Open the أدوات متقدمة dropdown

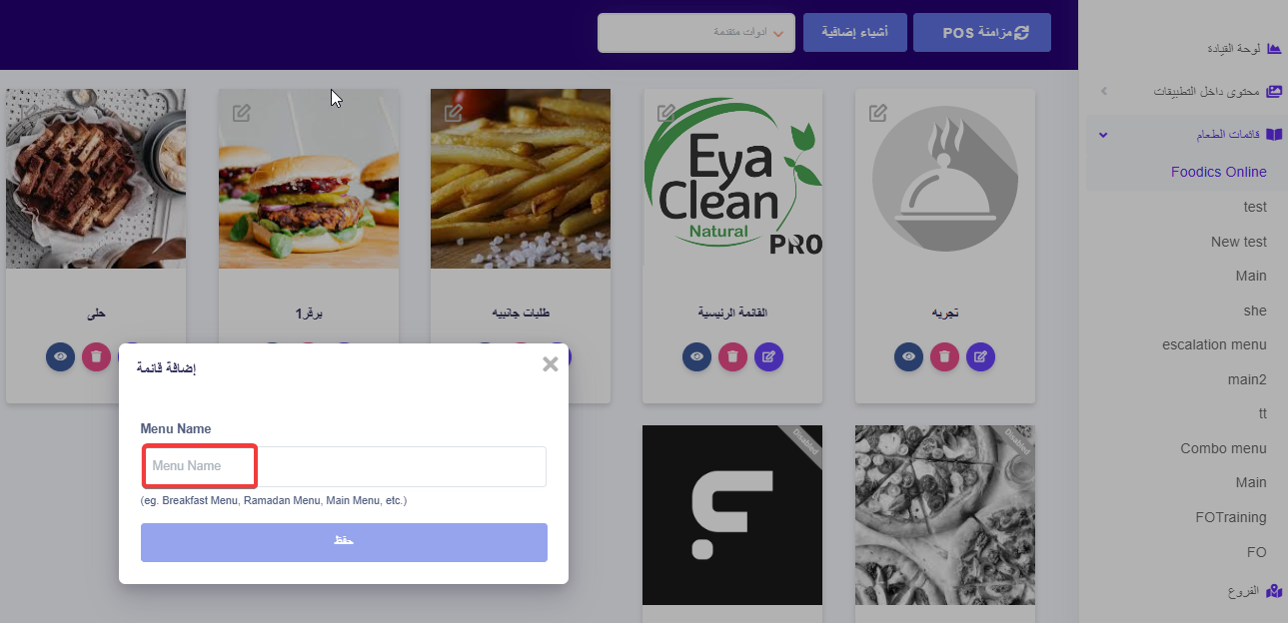(x=696, y=32)
